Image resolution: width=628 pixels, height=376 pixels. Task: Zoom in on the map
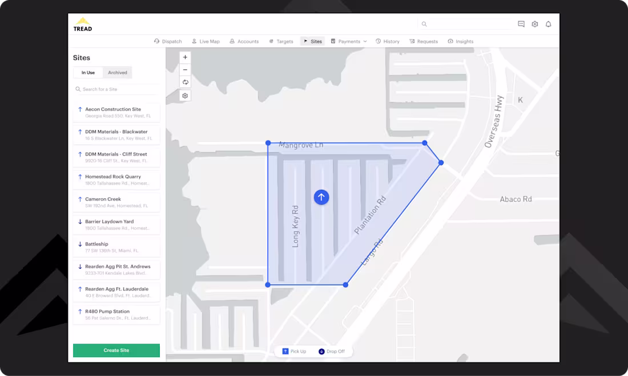[185, 57]
